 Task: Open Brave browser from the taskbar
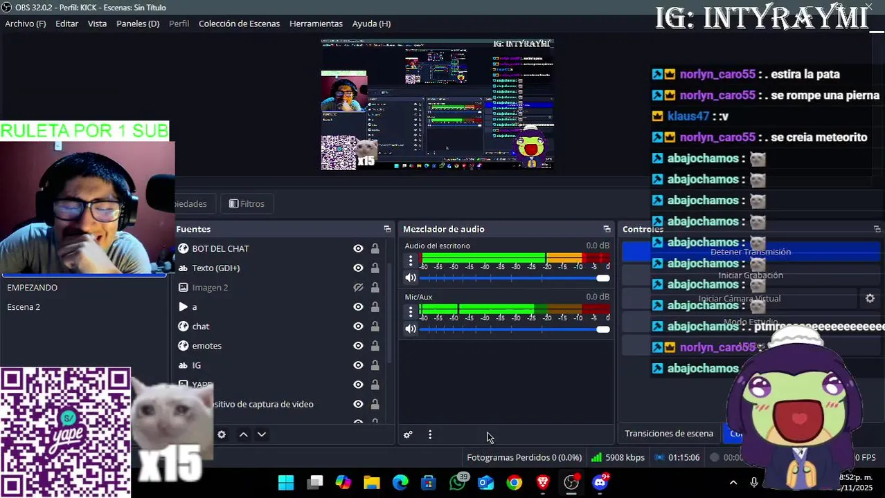click(543, 482)
